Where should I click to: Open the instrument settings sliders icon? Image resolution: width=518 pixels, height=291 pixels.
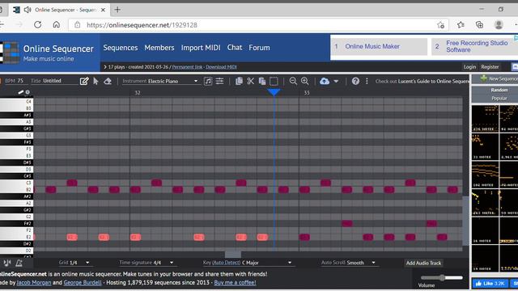[219, 81]
